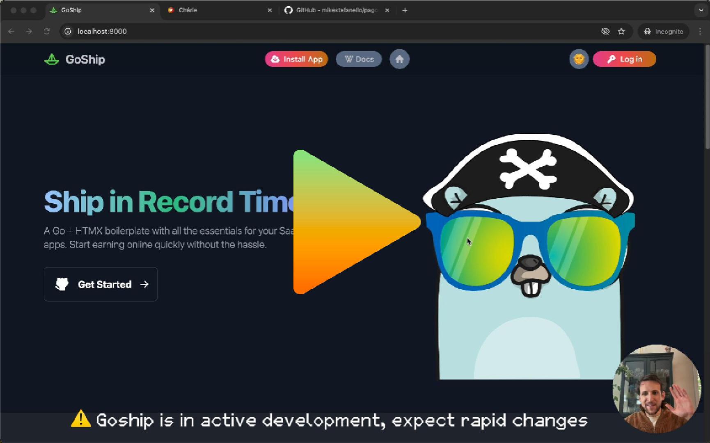Click the tracking protection eye icon
This screenshot has width=710, height=443.
(x=605, y=32)
